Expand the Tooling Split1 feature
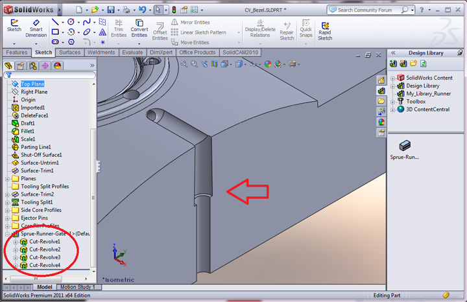 click(7, 203)
